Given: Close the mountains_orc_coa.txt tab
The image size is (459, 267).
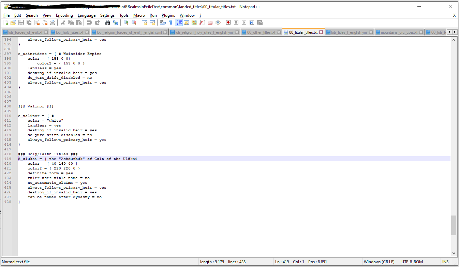Looking at the screenshot, I should pos(421,32).
